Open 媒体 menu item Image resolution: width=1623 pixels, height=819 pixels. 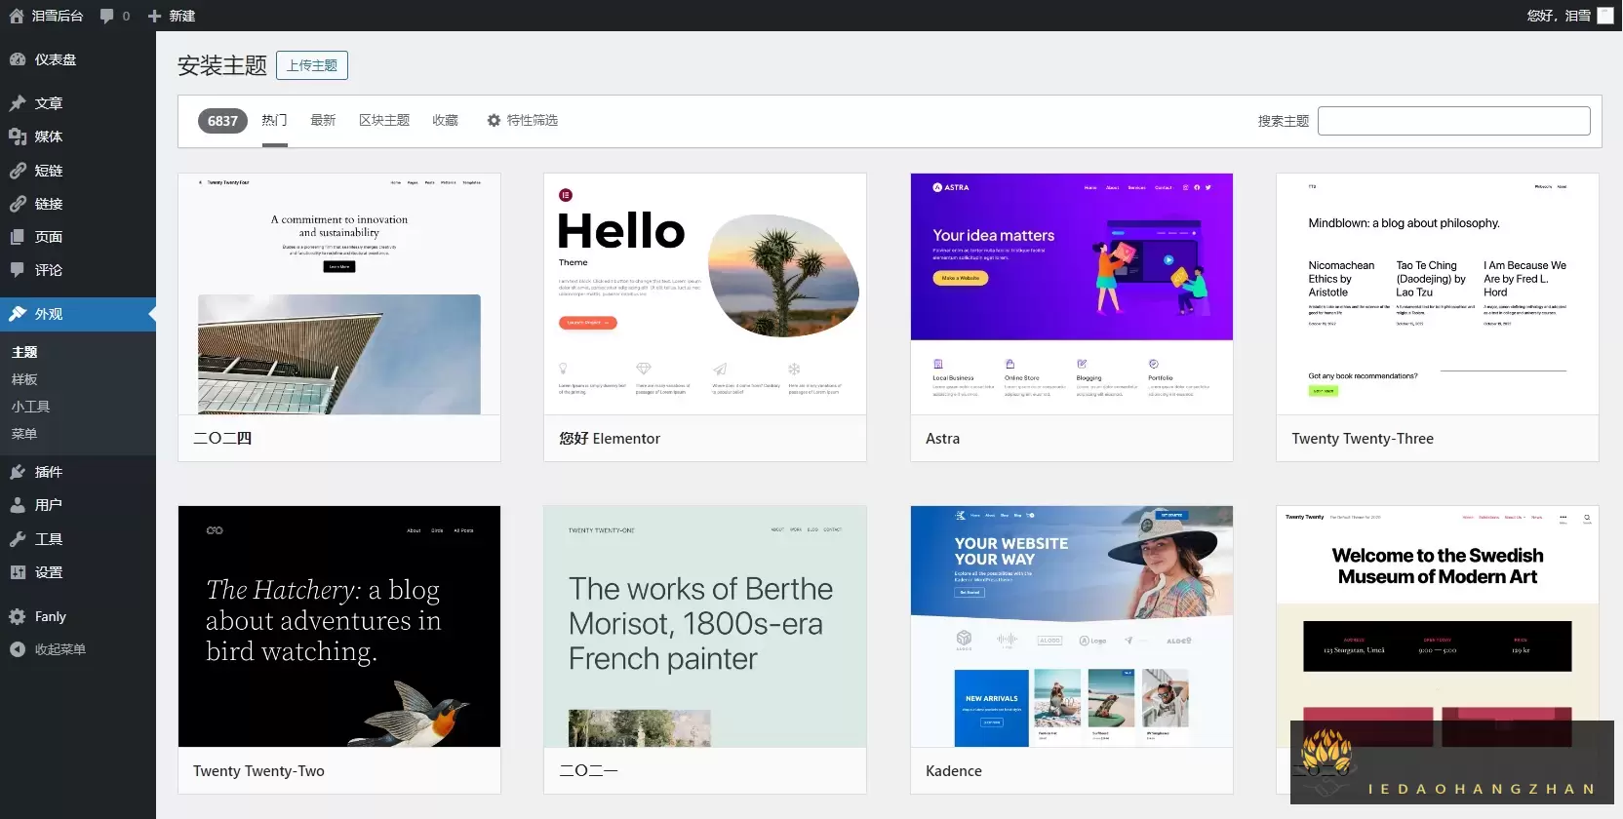point(78,136)
